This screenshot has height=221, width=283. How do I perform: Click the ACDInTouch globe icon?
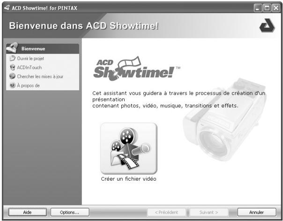click(x=13, y=67)
